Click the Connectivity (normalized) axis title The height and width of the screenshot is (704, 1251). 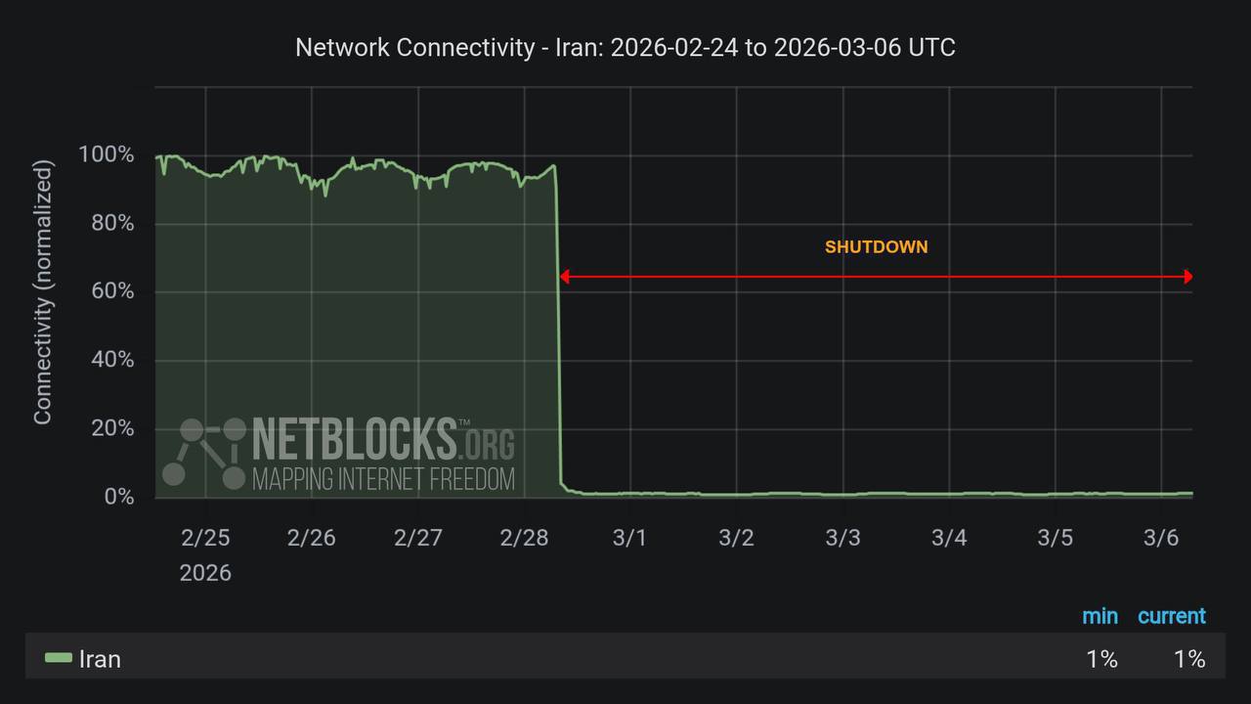(x=43, y=292)
